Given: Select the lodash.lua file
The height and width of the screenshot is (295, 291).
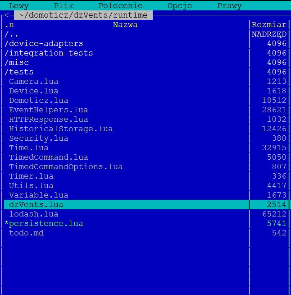Looking at the screenshot, I should click(x=34, y=214).
